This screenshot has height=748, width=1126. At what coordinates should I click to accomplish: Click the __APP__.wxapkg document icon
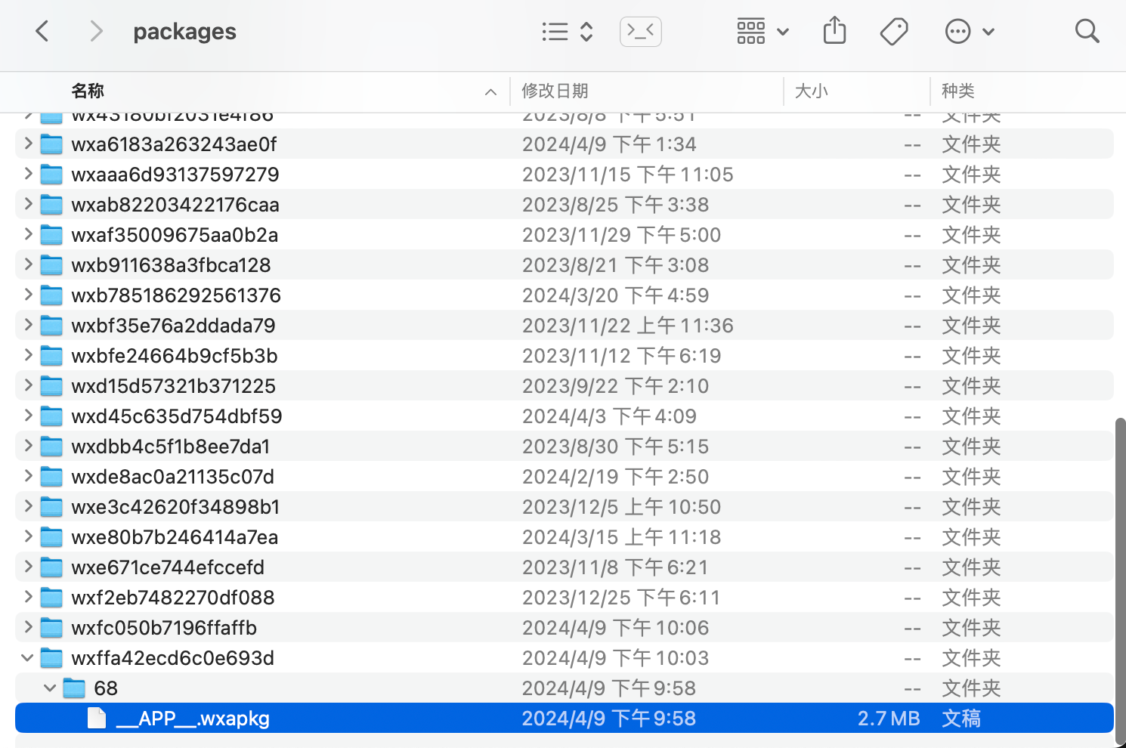click(97, 718)
